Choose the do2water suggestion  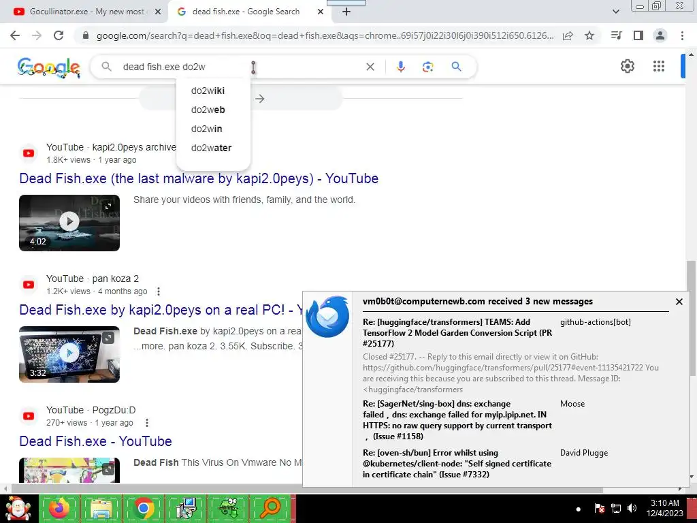(x=212, y=148)
